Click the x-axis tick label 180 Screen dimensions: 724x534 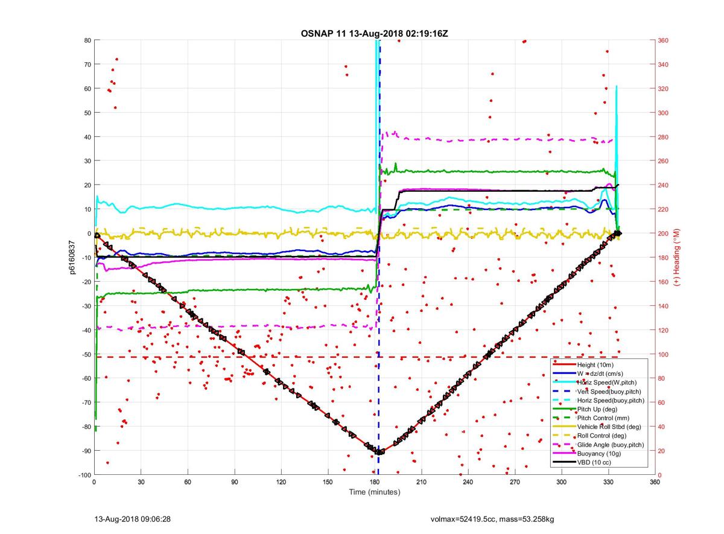[x=375, y=483]
